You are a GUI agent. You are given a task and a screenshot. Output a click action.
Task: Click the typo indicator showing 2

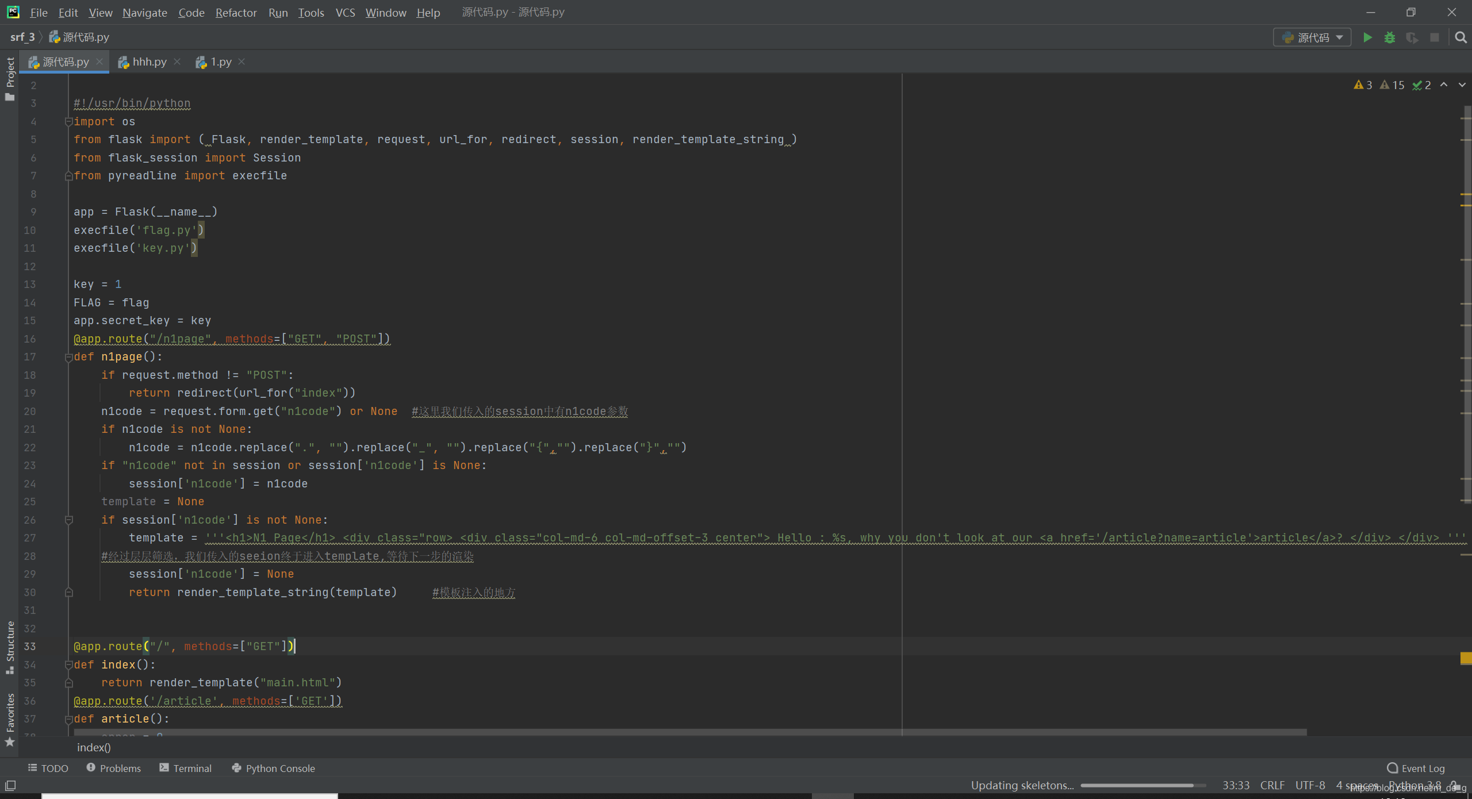[1422, 85]
